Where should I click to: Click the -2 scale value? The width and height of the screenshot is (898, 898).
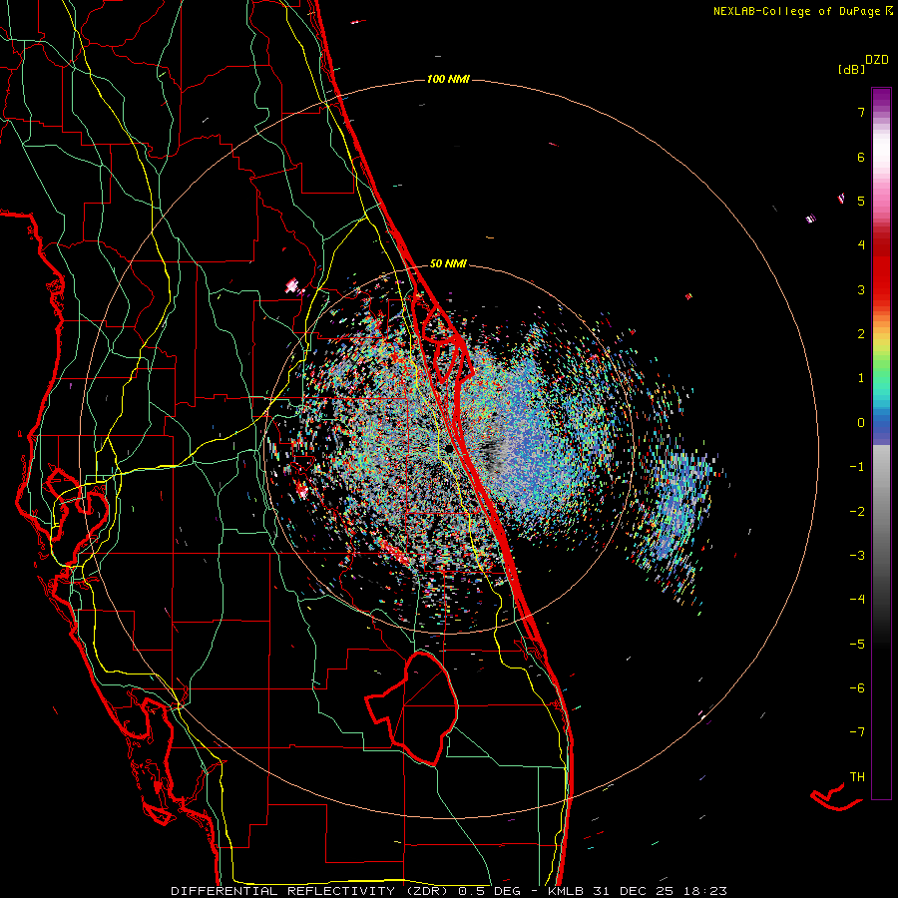pyautogui.click(x=857, y=512)
